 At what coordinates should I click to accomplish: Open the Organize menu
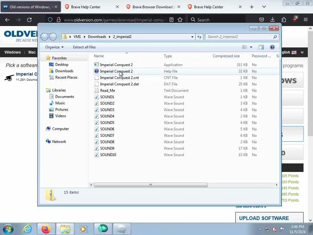tap(54, 47)
